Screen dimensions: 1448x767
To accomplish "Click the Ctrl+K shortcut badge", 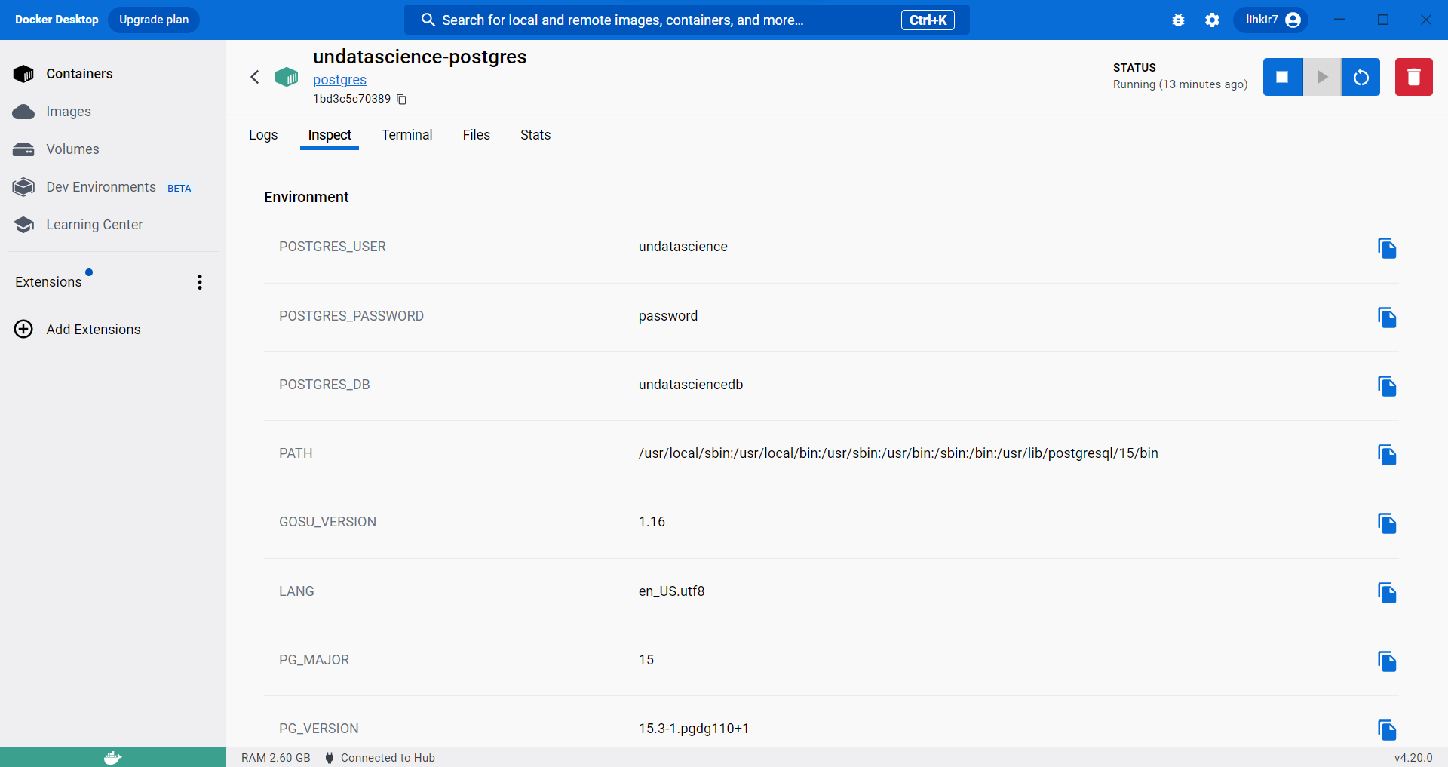I will click(x=928, y=20).
